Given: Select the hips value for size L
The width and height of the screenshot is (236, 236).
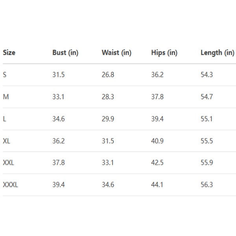Looking at the screenshot, I should click(x=157, y=119).
